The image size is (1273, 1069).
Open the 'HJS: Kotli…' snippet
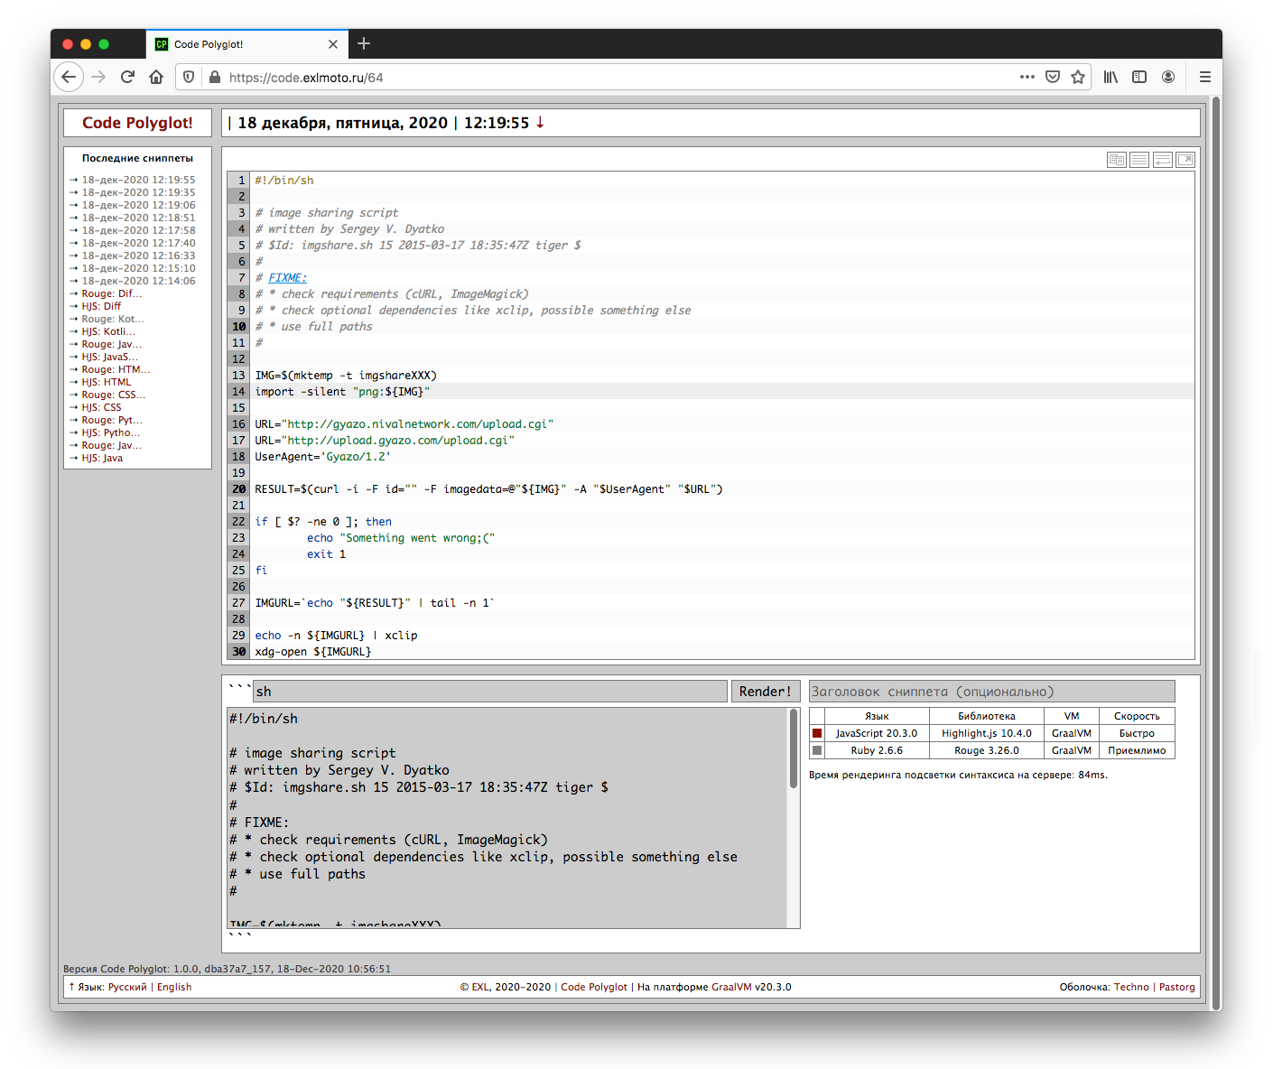[108, 331]
